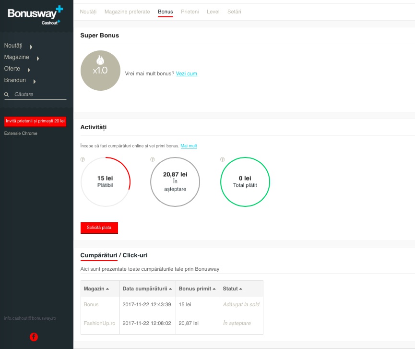
Task: Click the Bonusway Cashout logo
Action: point(35,15)
